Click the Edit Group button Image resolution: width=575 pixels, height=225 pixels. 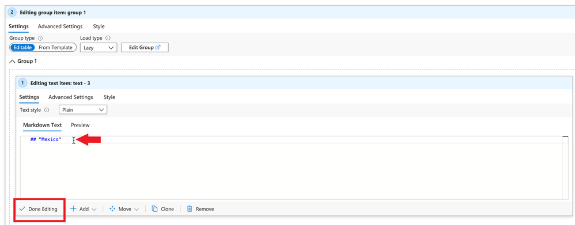click(145, 48)
